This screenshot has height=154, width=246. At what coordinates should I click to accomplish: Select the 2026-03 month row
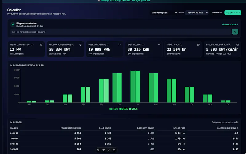(124, 144)
